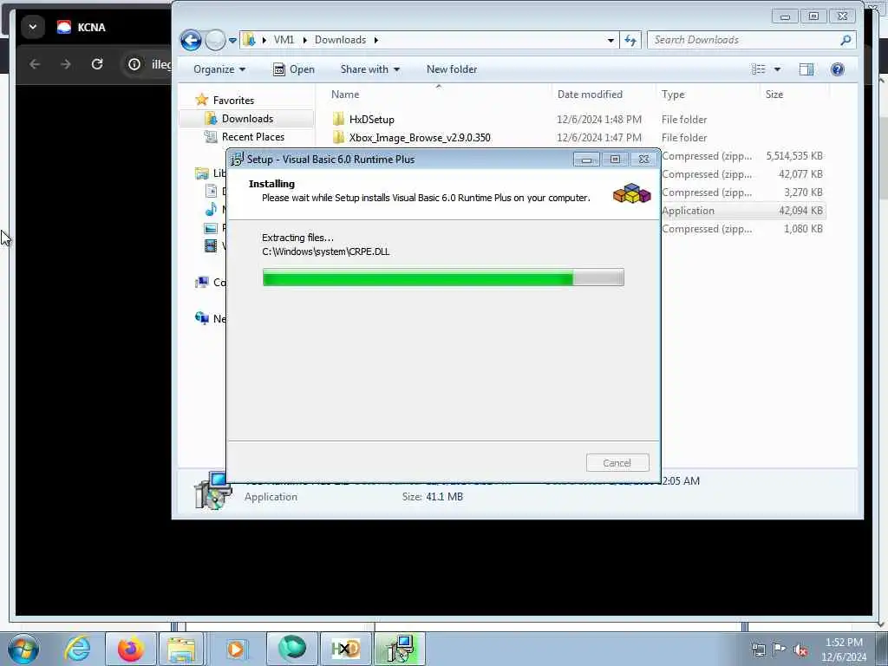Expand the arrow after VM1 breadcrumb
The image size is (888, 666).
[x=304, y=40]
